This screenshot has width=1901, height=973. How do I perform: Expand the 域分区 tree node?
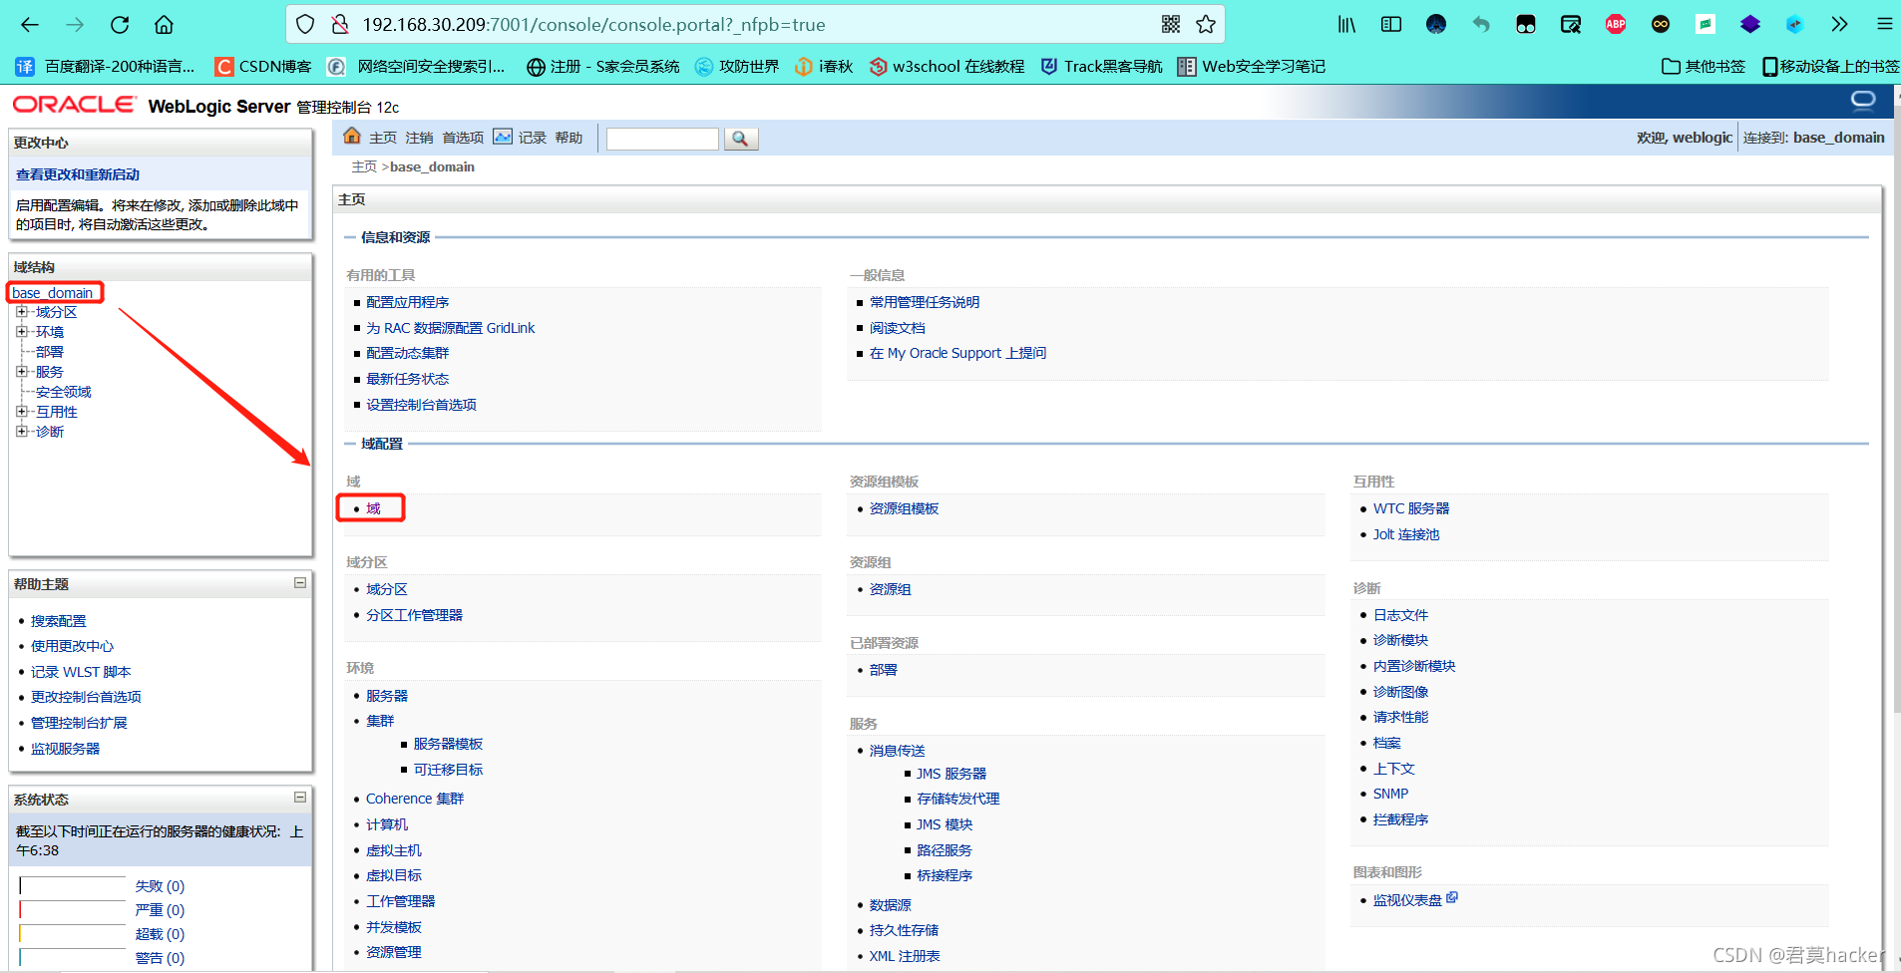[21, 312]
